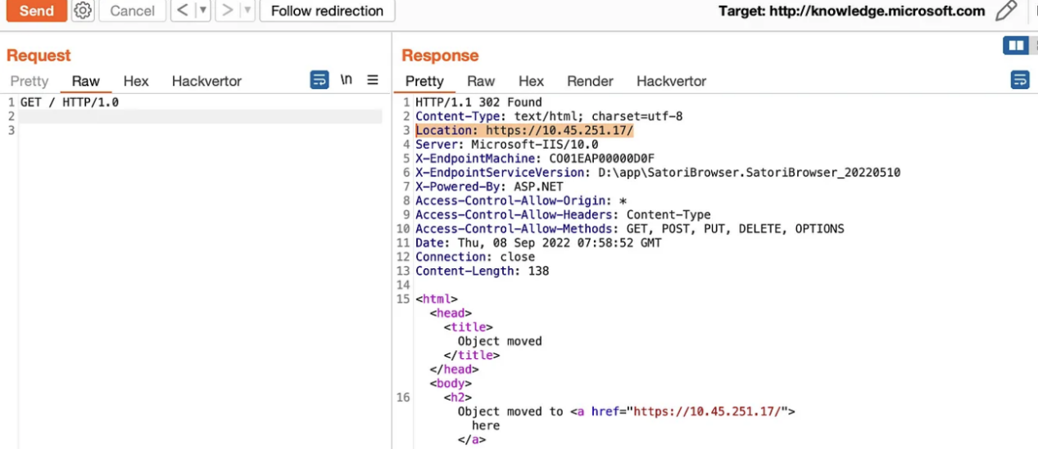Expand the dropdown next to the back arrow
The width and height of the screenshot is (1038, 449).
click(x=203, y=11)
